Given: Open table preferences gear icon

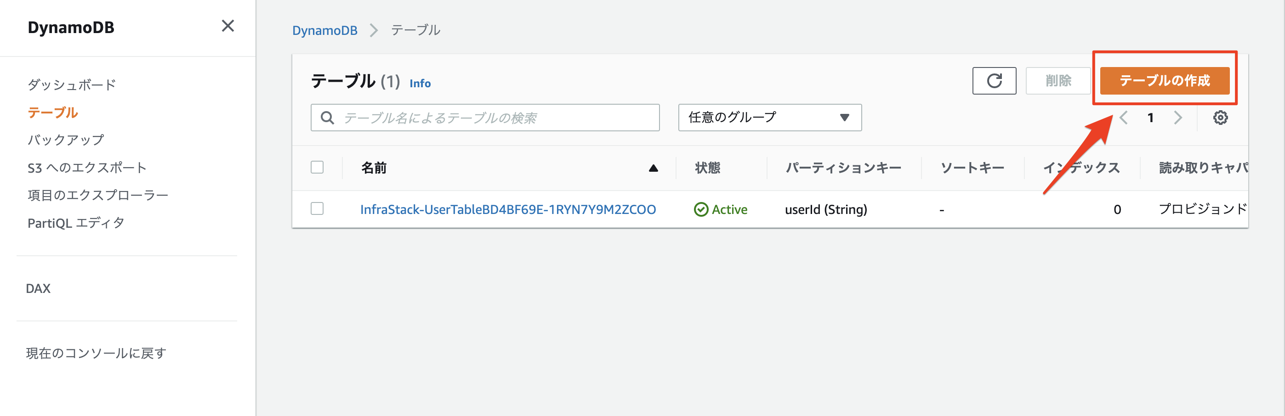Looking at the screenshot, I should tap(1220, 118).
